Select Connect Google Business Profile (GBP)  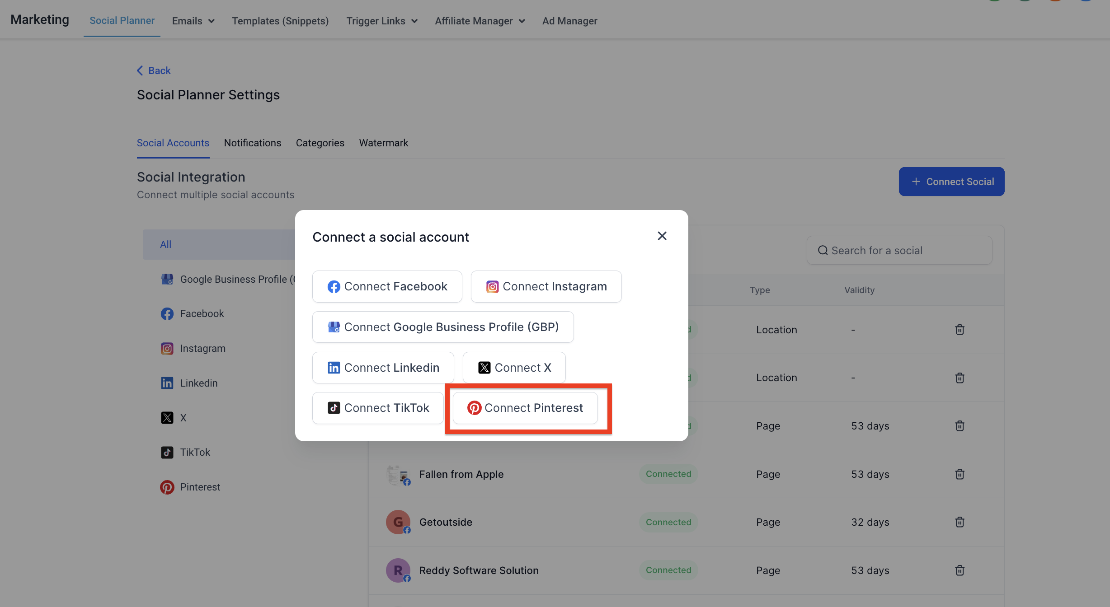pos(443,327)
